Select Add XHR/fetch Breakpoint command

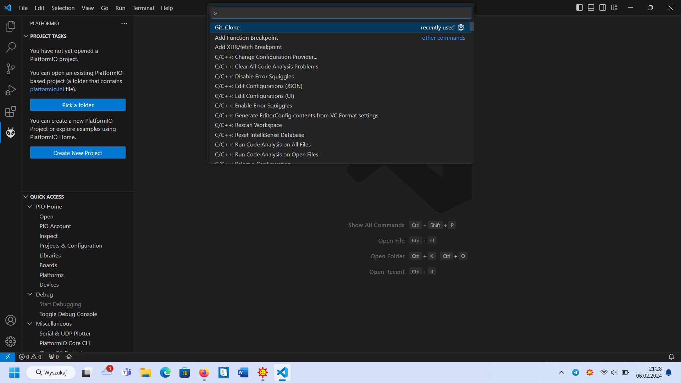pyautogui.click(x=340, y=47)
